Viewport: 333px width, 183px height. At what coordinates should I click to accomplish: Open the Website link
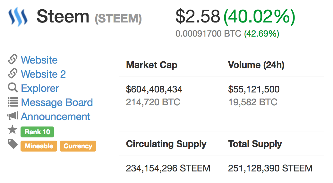[x=39, y=60]
